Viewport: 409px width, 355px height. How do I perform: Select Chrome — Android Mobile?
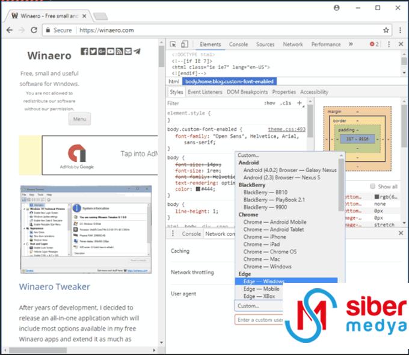(x=275, y=222)
